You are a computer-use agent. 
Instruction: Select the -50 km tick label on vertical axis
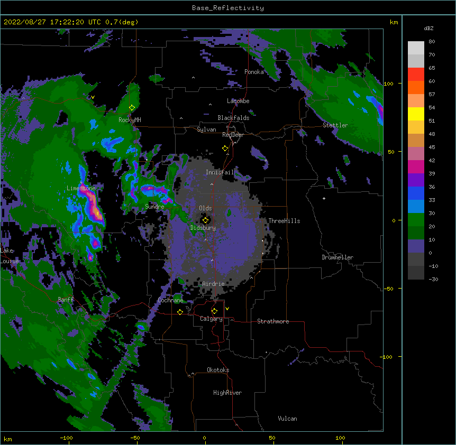(x=388, y=289)
